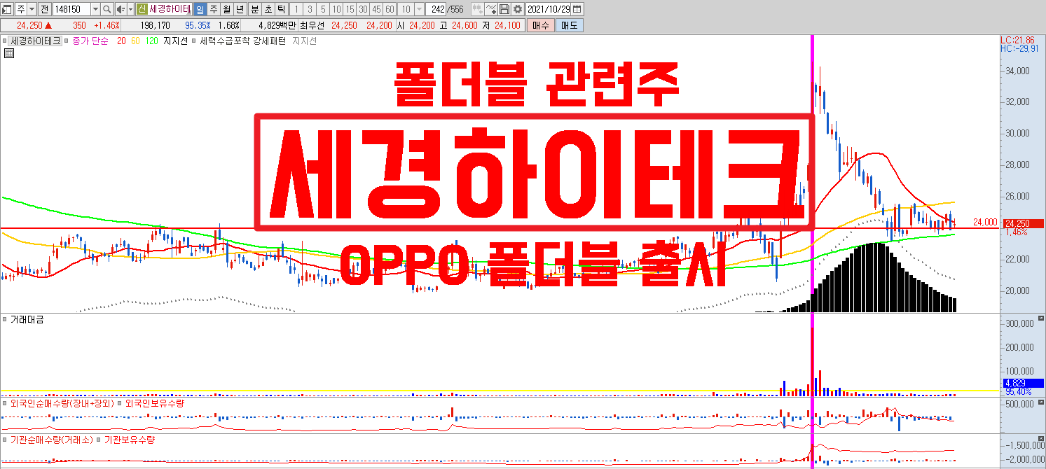Click the speaker sound icon
The width and height of the screenshot is (1046, 469).
pyautogui.click(x=121, y=9)
